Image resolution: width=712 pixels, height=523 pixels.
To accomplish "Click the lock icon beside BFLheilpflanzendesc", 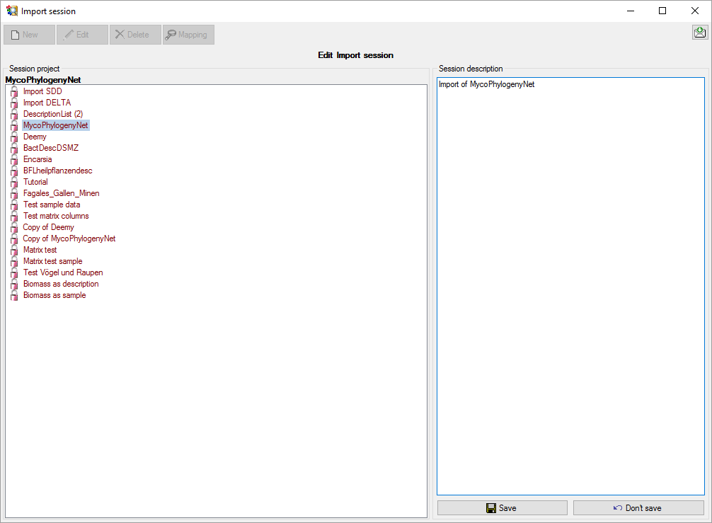I will point(14,171).
